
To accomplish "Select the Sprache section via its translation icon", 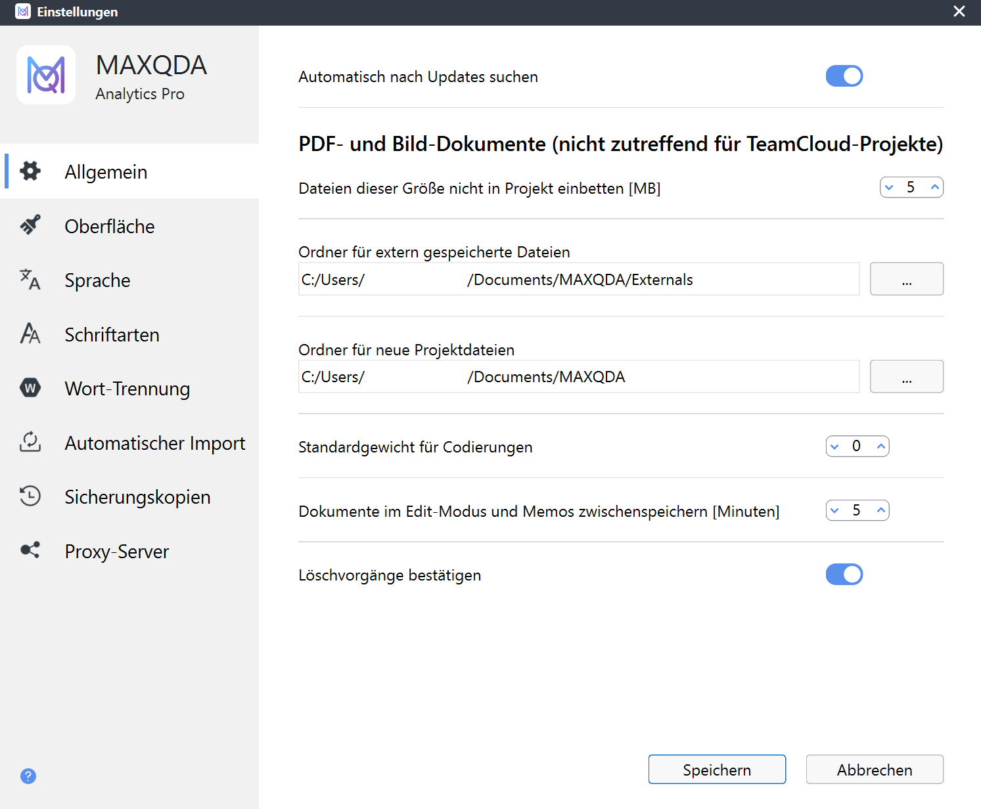I will click(x=30, y=280).
